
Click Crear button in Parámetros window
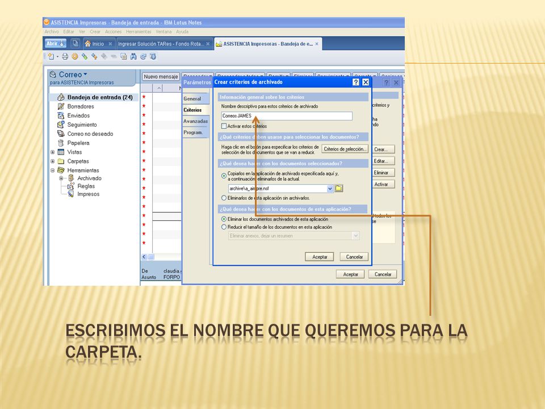(383, 149)
